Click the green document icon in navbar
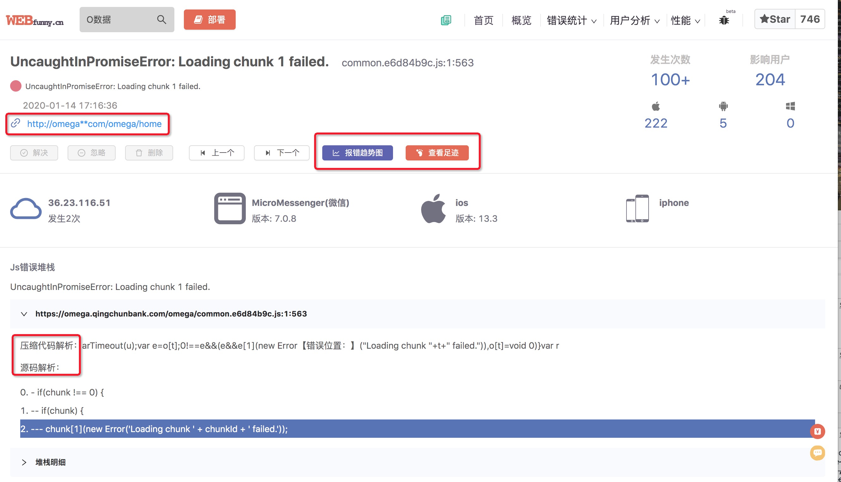Viewport: 841px width, 482px height. coord(446,20)
